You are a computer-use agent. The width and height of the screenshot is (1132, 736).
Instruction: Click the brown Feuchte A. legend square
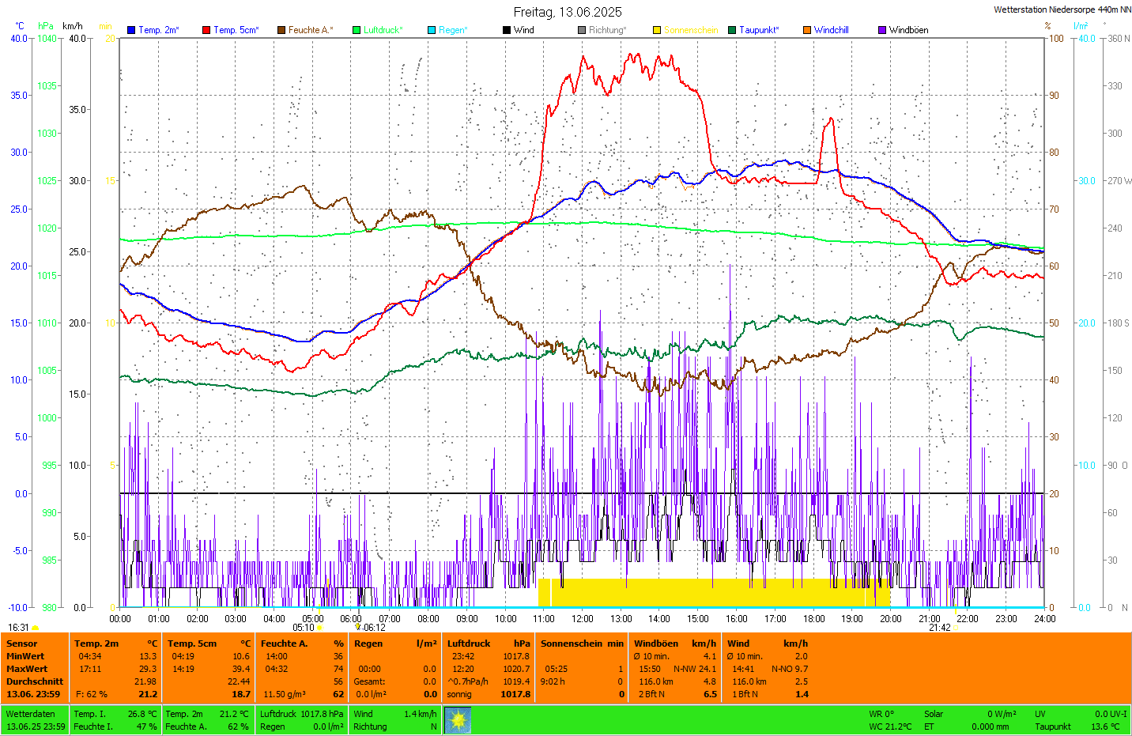281,30
